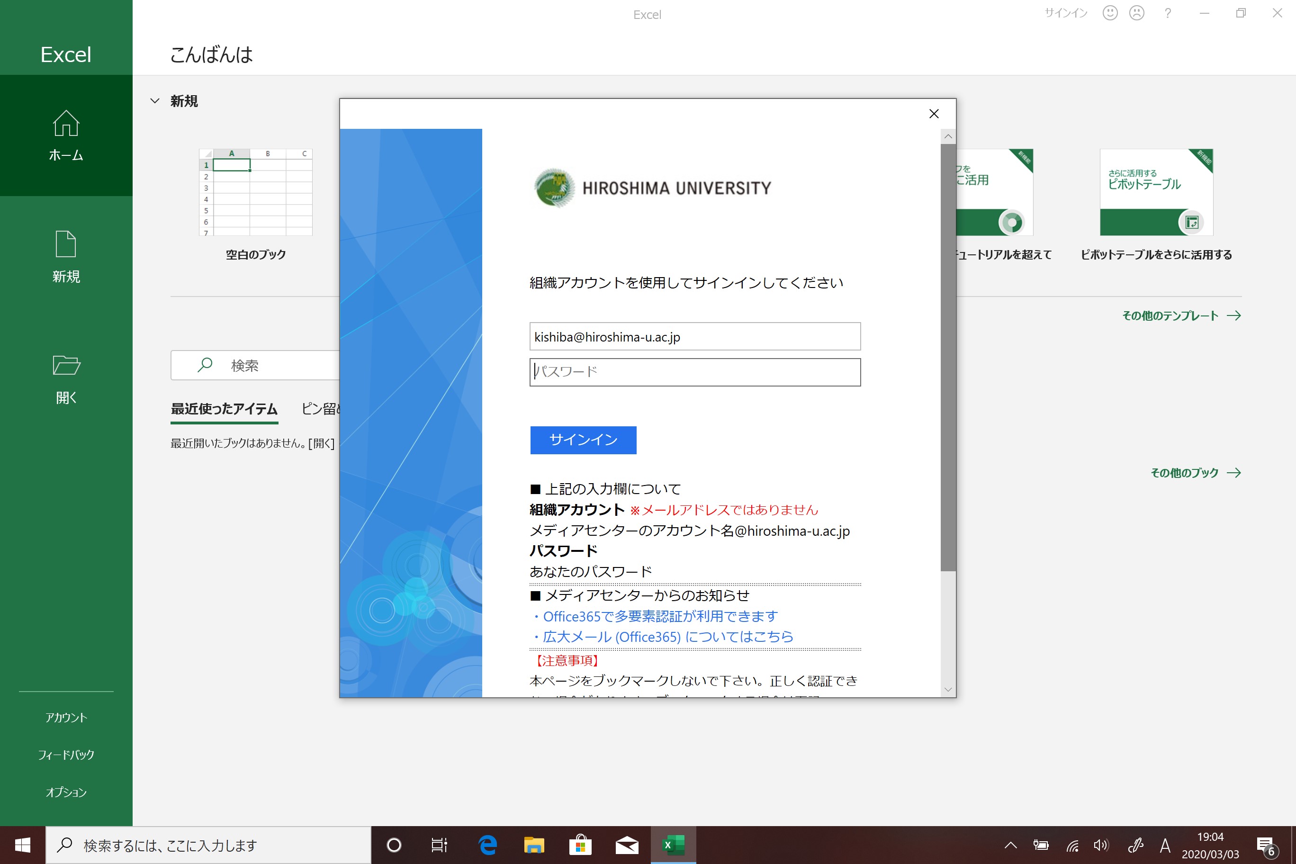Open the help question mark icon
1296x864 pixels.
pyautogui.click(x=1168, y=13)
